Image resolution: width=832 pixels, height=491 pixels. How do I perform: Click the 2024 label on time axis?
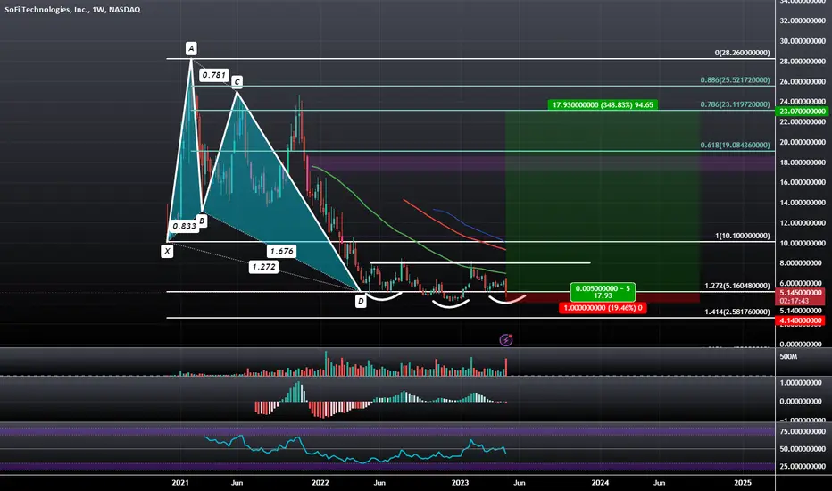point(600,482)
